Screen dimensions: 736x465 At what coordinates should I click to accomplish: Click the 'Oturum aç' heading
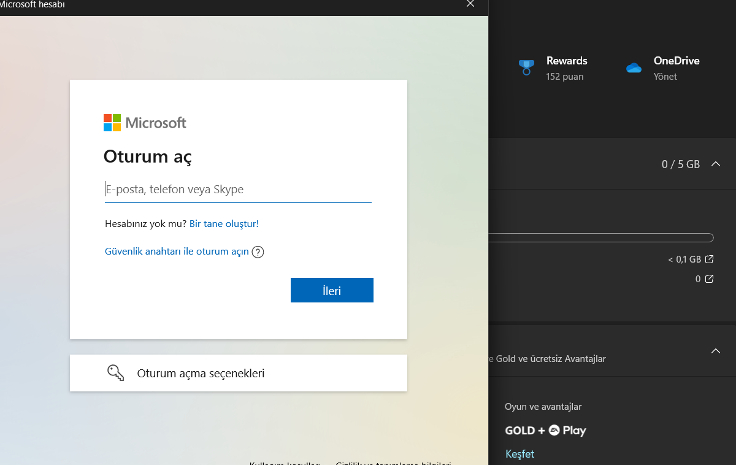(x=148, y=157)
